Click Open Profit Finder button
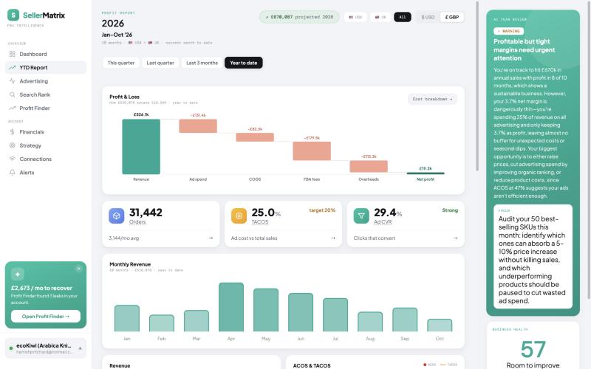 point(46,317)
